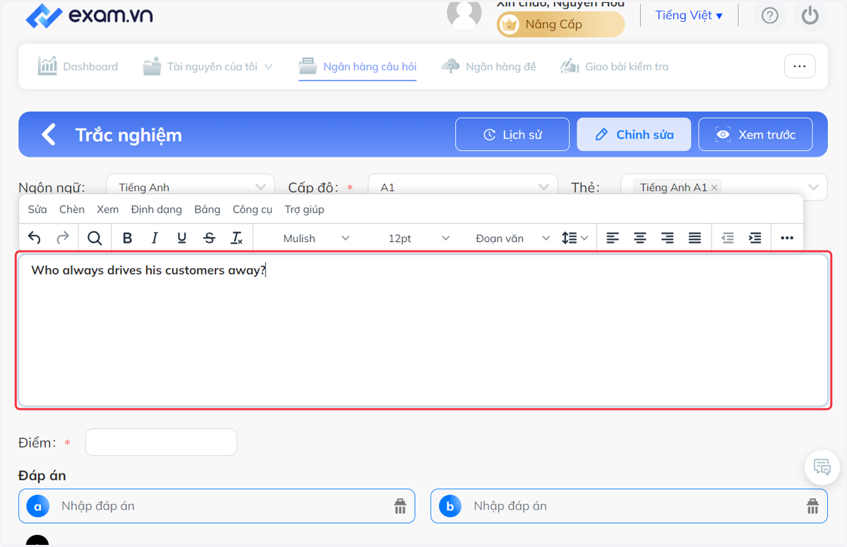Toggle strikethrough formatting

click(x=210, y=238)
